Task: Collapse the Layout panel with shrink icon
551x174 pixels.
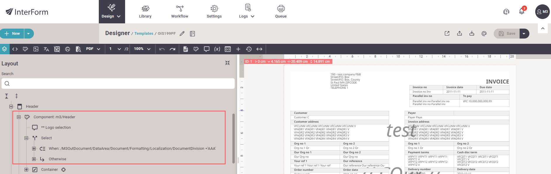Action: (x=227, y=63)
